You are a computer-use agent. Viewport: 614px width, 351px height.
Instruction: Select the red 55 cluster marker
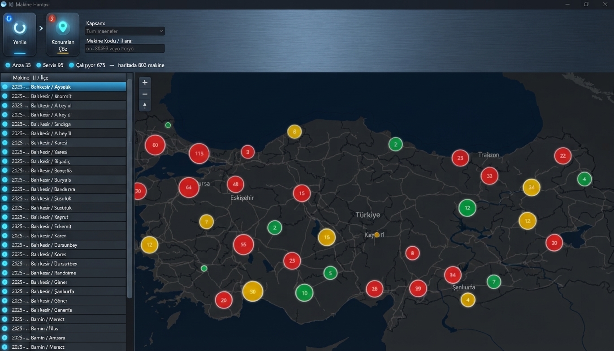pyautogui.click(x=243, y=244)
